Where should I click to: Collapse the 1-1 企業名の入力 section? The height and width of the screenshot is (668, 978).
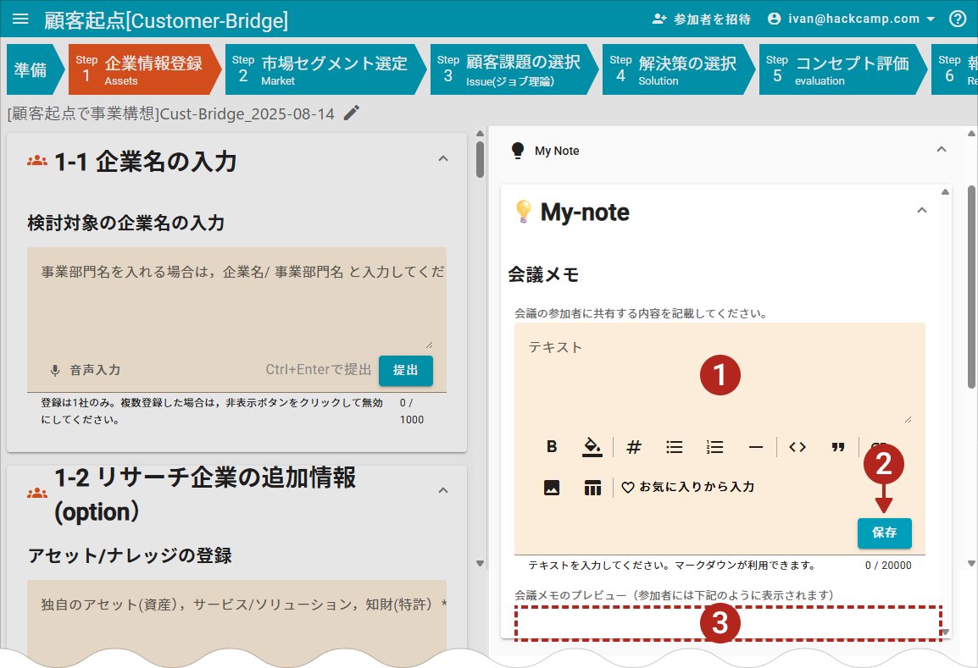[x=442, y=158]
